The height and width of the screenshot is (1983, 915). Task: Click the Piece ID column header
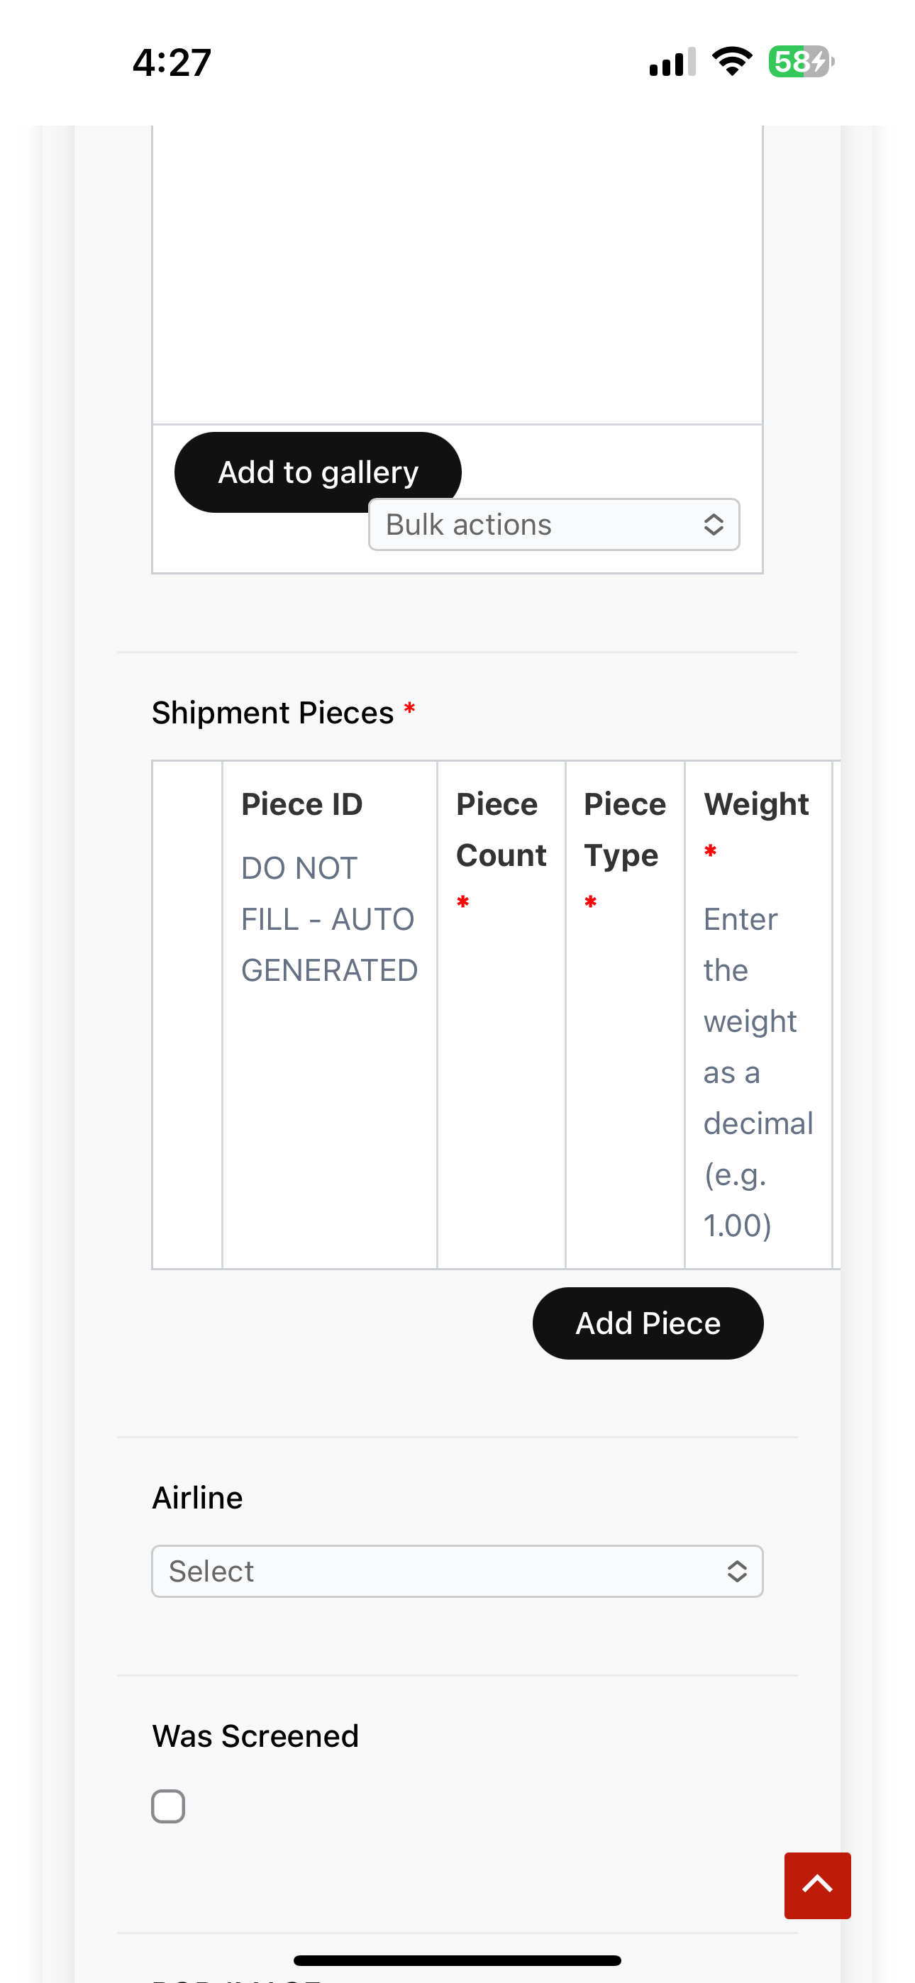[x=302, y=804]
